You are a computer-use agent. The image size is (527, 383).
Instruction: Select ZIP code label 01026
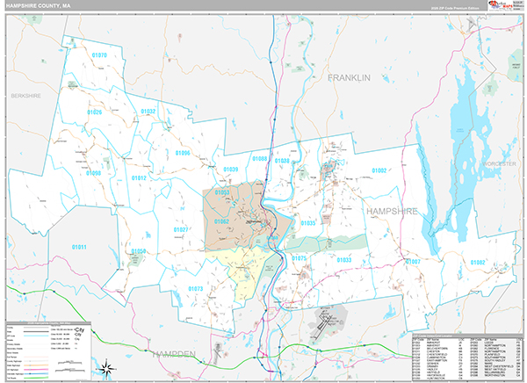[x=95, y=112]
